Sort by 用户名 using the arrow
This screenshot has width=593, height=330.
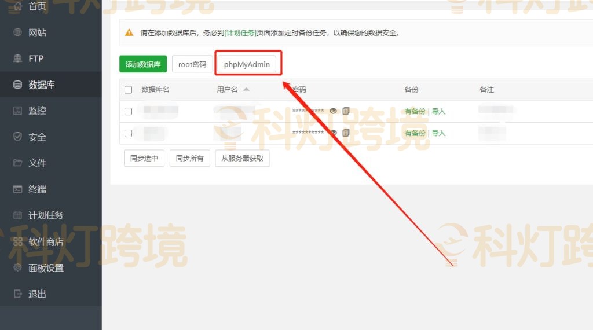[x=246, y=90]
